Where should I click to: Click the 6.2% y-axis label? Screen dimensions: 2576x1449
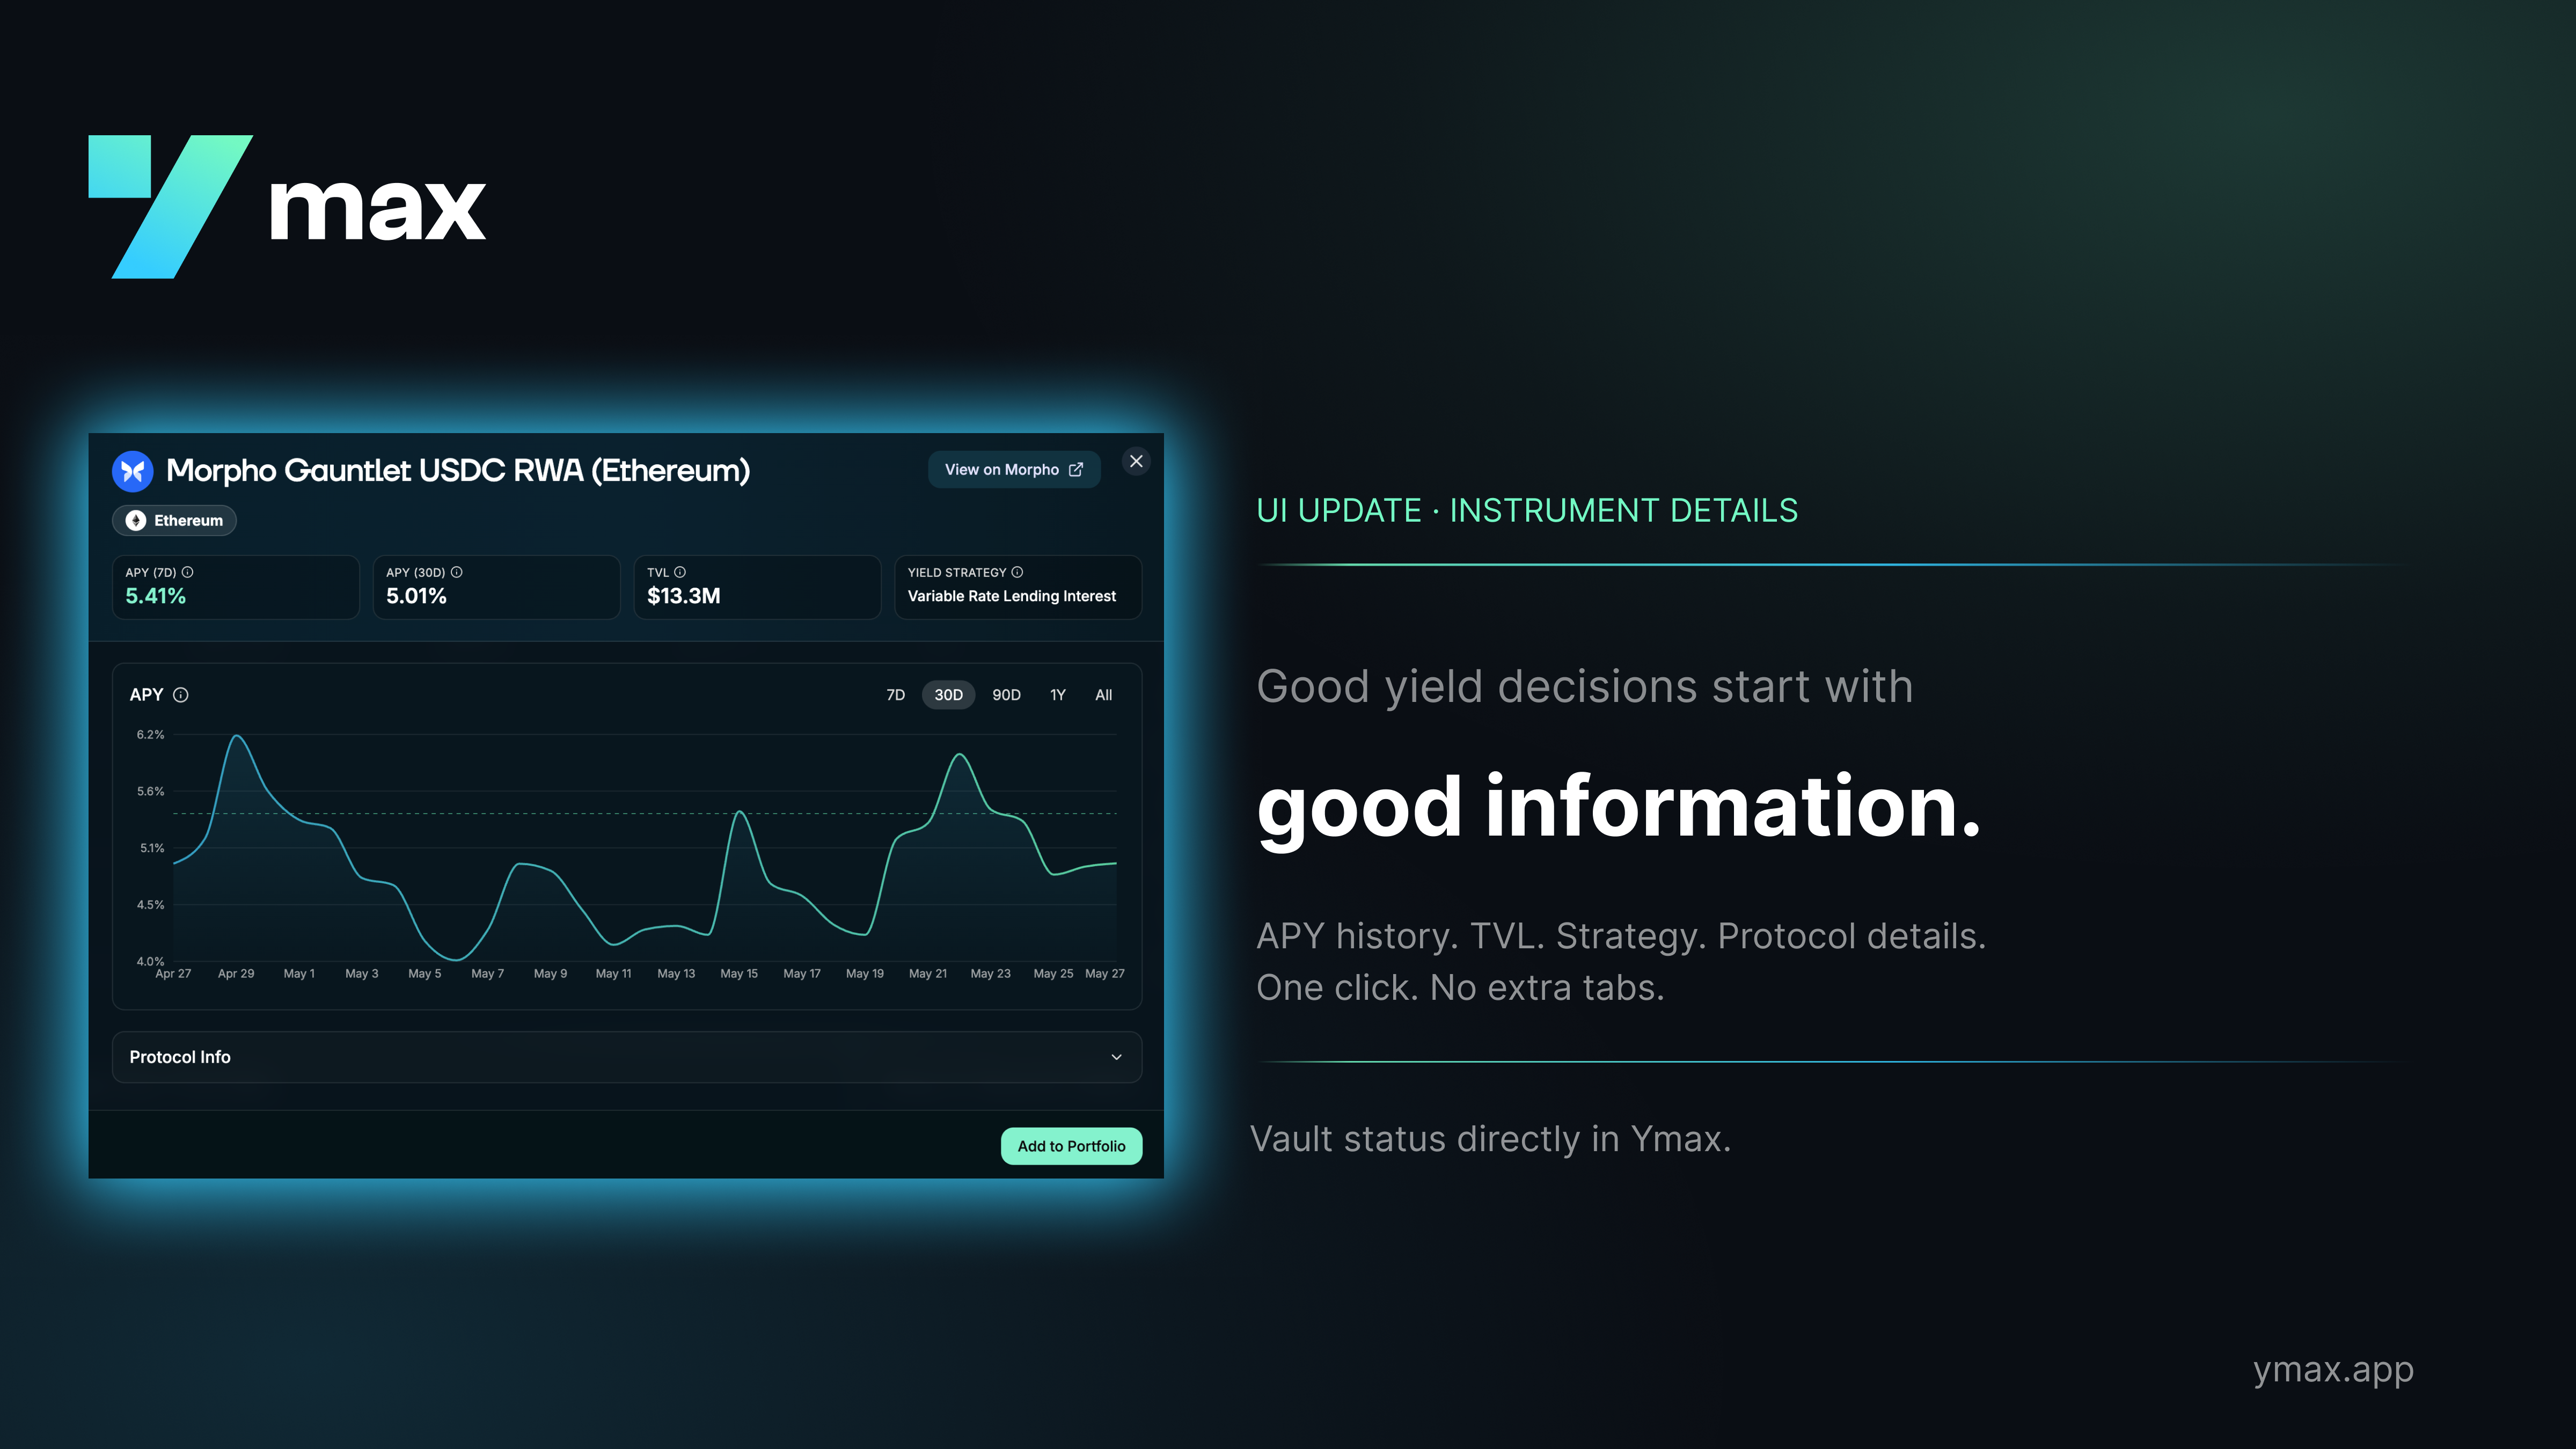click(x=150, y=735)
